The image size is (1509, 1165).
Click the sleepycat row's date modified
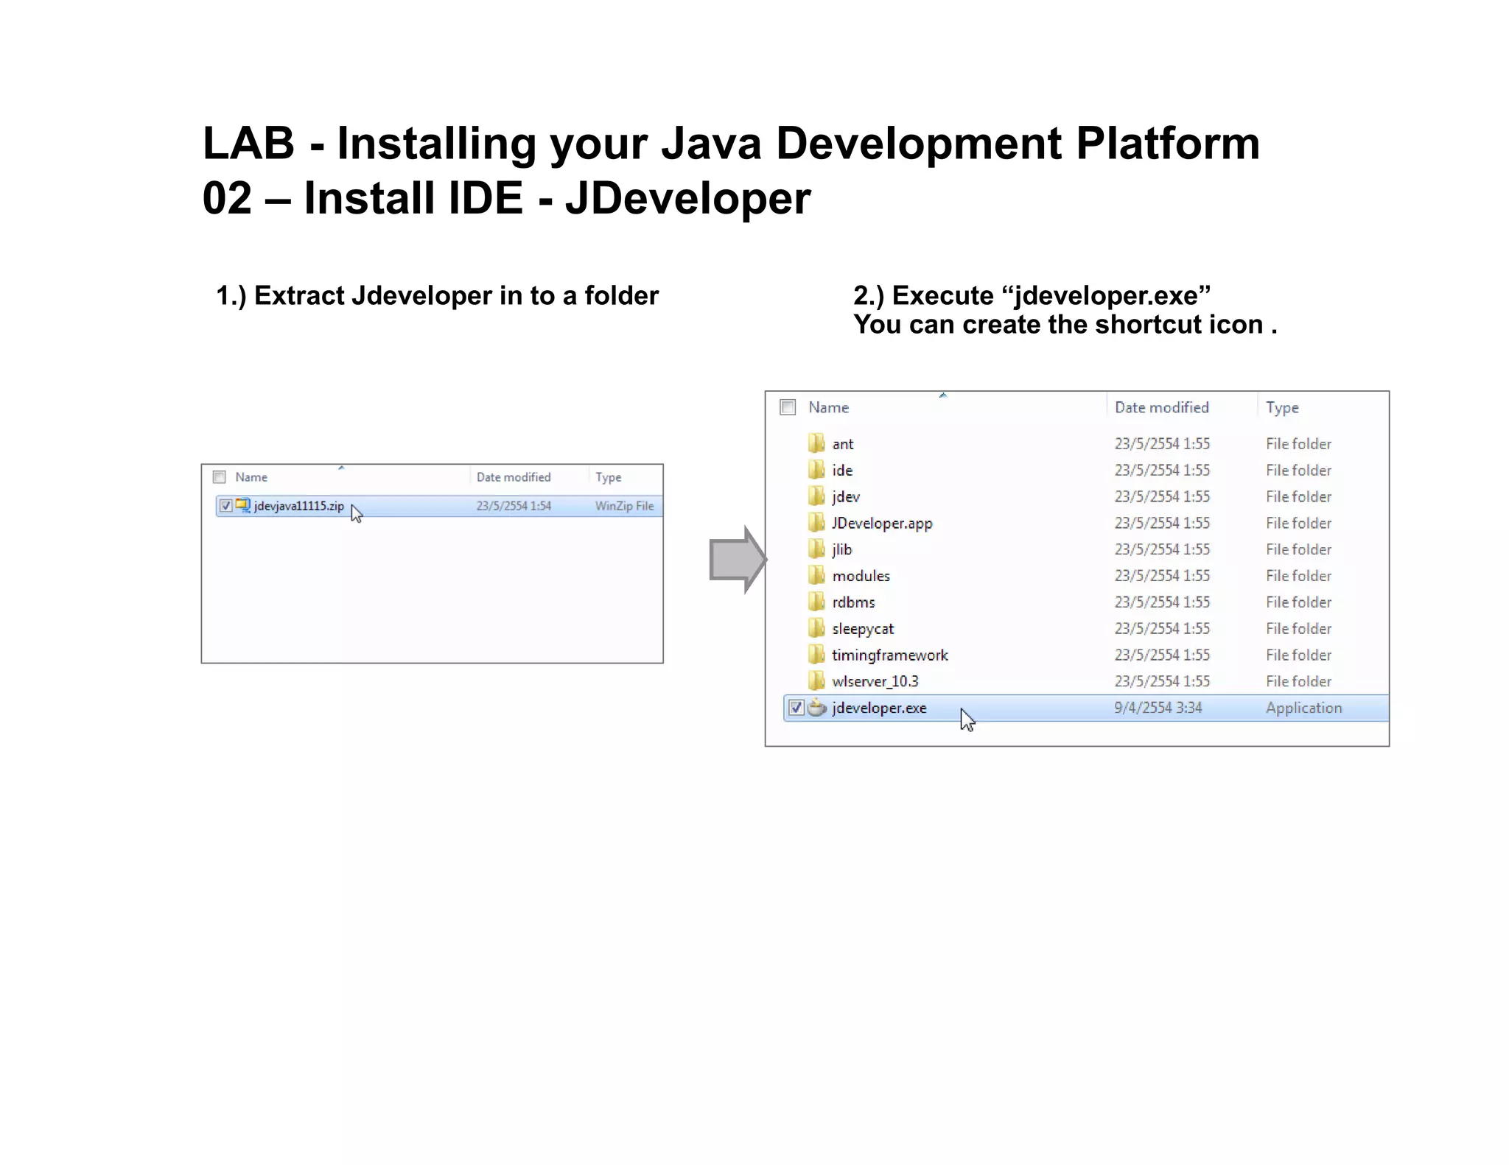pyautogui.click(x=1162, y=628)
